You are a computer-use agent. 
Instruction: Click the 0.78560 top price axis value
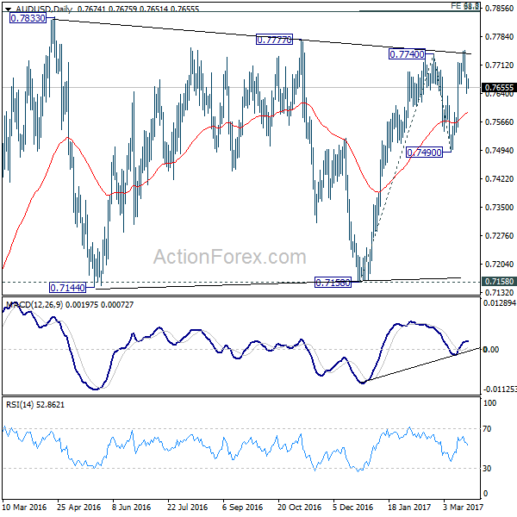(499, 9)
